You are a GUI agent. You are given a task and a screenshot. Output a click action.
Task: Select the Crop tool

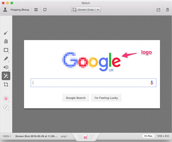[x=6, y=84]
